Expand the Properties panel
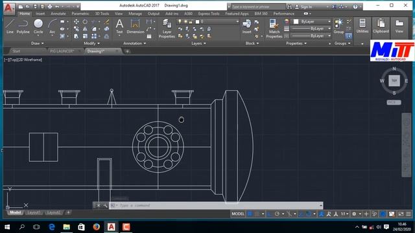Image resolution: width=415 pixels, height=233 pixels. click(296, 43)
